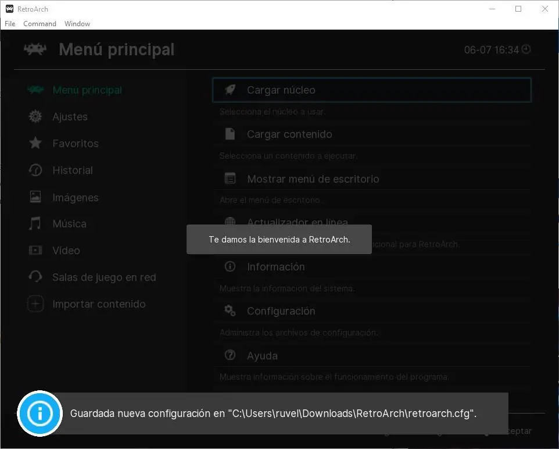
Task: Click the Importar contenido plus icon
Action: 35,304
